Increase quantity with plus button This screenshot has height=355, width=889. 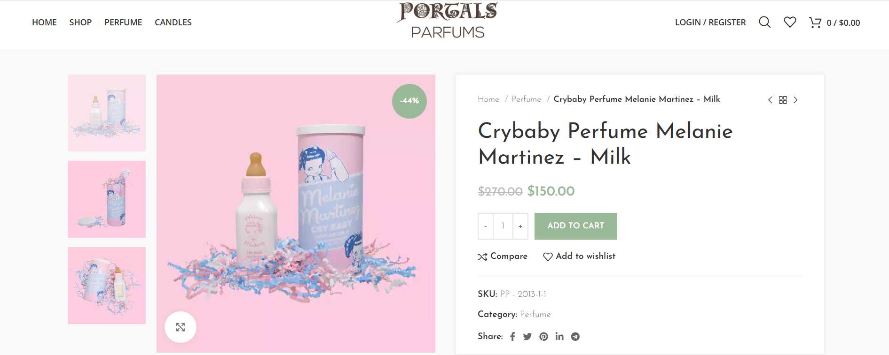pyautogui.click(x=520, y=226)
